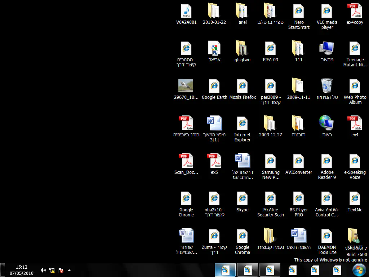
Task: Click the taskbar clock showing 15:12
Action: click(21, 270)
